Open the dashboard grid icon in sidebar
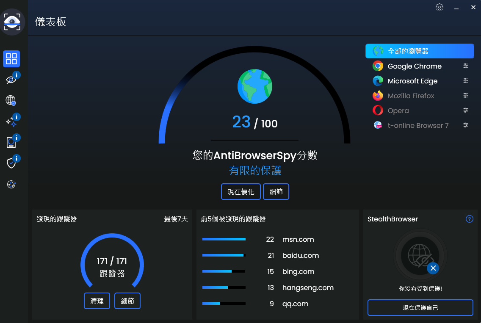This screenshot has width=481, height=323. click(11, 58)
